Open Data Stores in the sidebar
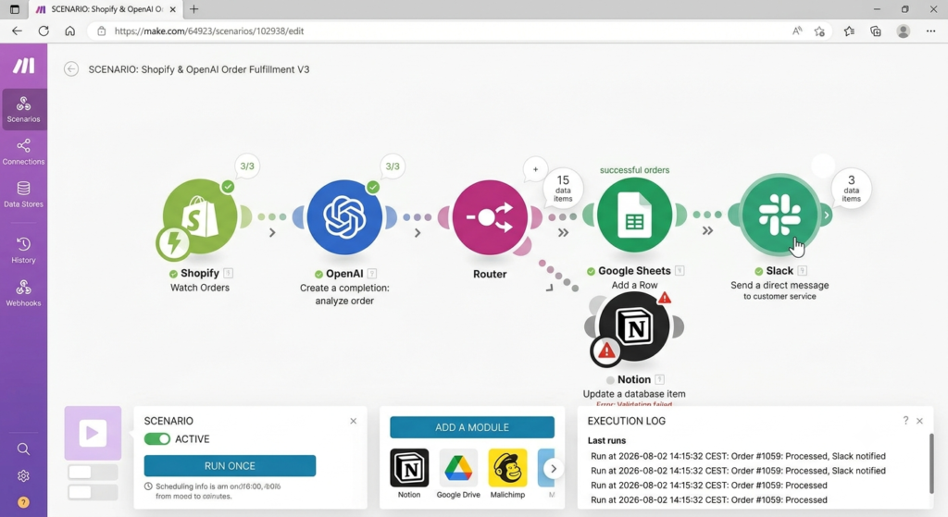This screenshot has width=948, height=517. pos(23,194)
